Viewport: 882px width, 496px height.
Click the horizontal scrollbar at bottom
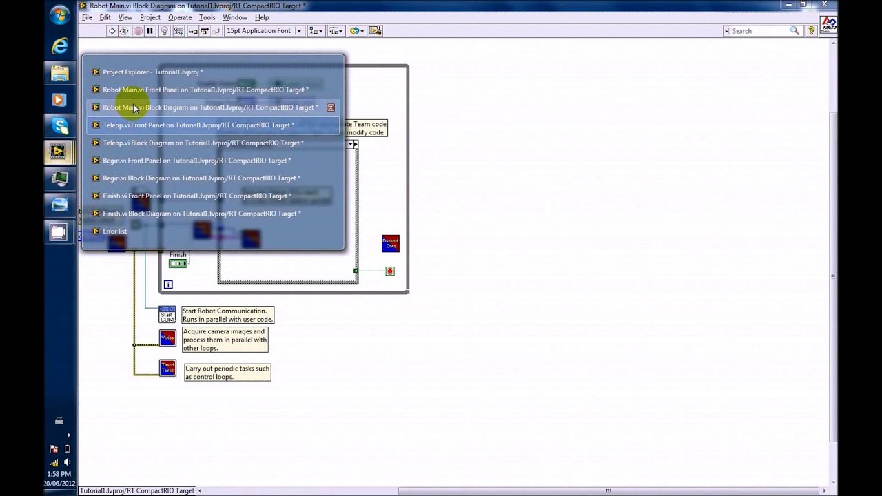point(608,490)
